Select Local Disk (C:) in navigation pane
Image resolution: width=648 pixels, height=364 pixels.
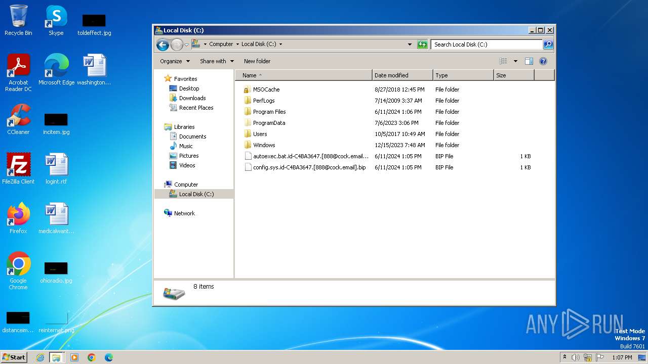[196, 194]
